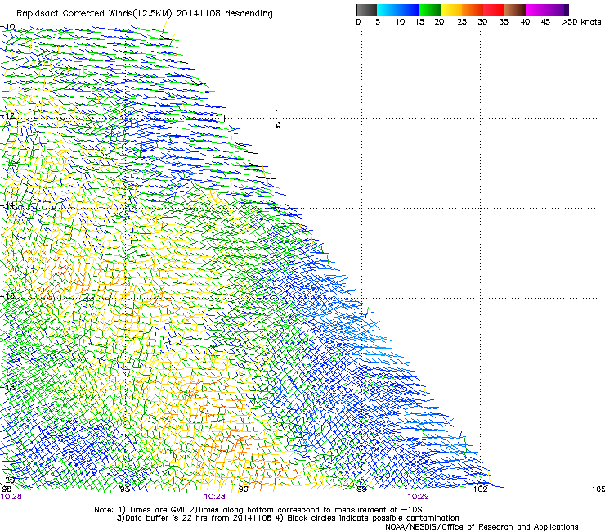Click the purple '10:29' time label
605x532 pixels.
click(x=419, y=497)
